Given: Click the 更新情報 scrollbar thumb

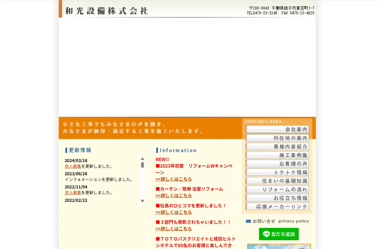Looking at the screenshot, I should coord(142,165).
